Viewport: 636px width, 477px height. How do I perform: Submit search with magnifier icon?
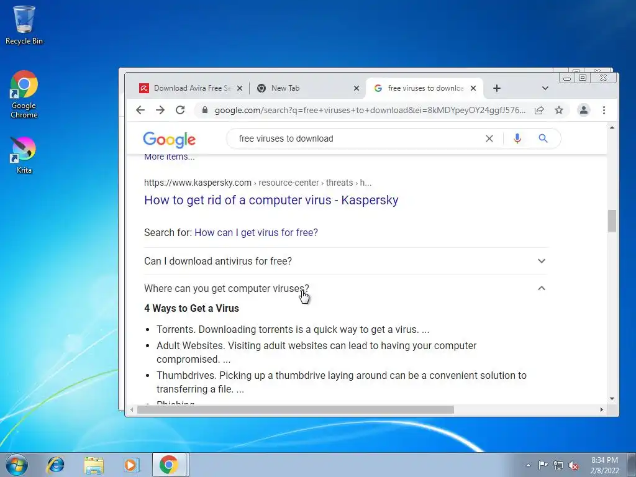pyautogui.click(x=543, y=139)
